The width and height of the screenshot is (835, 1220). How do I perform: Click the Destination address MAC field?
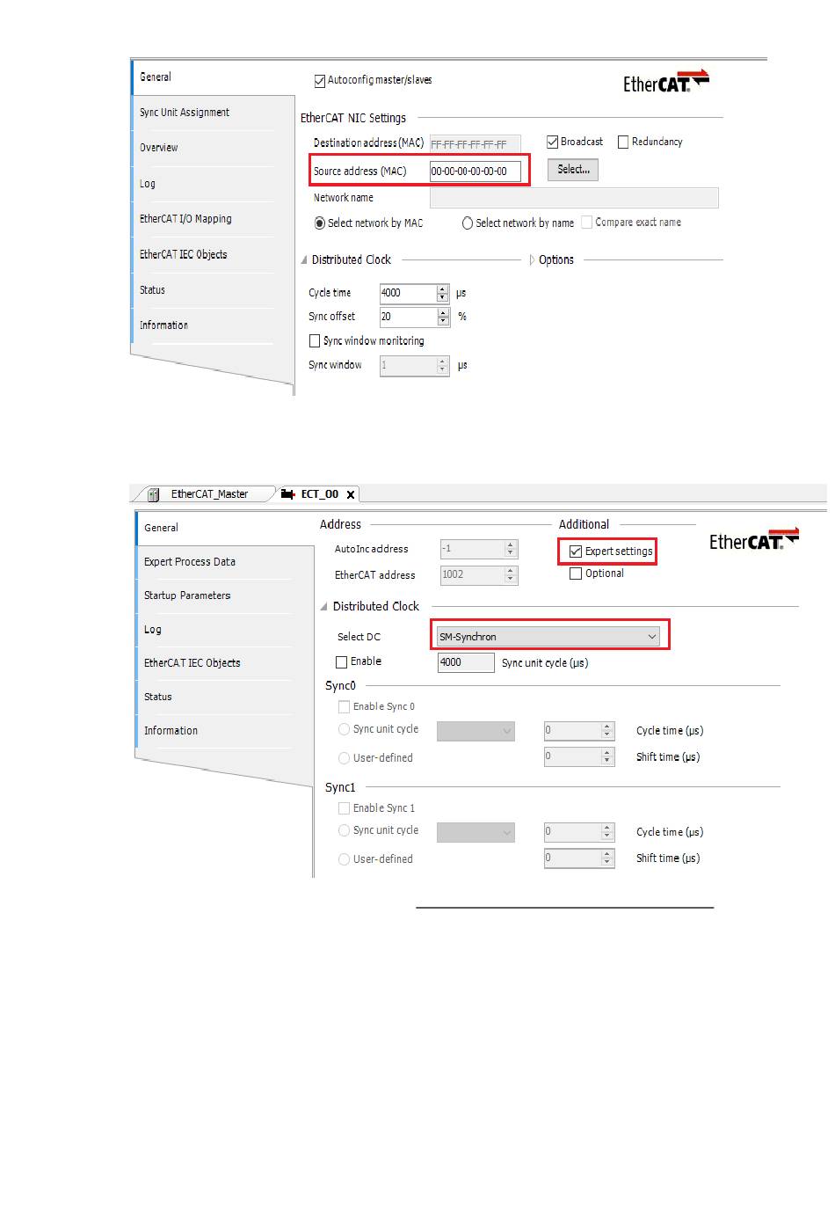(x=476, y=144)
